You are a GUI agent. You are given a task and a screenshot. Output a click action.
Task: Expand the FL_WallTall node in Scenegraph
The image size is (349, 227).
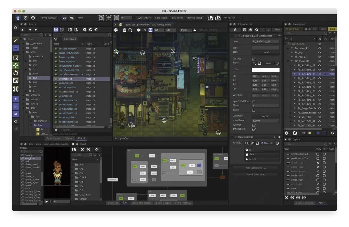(291, 117)
